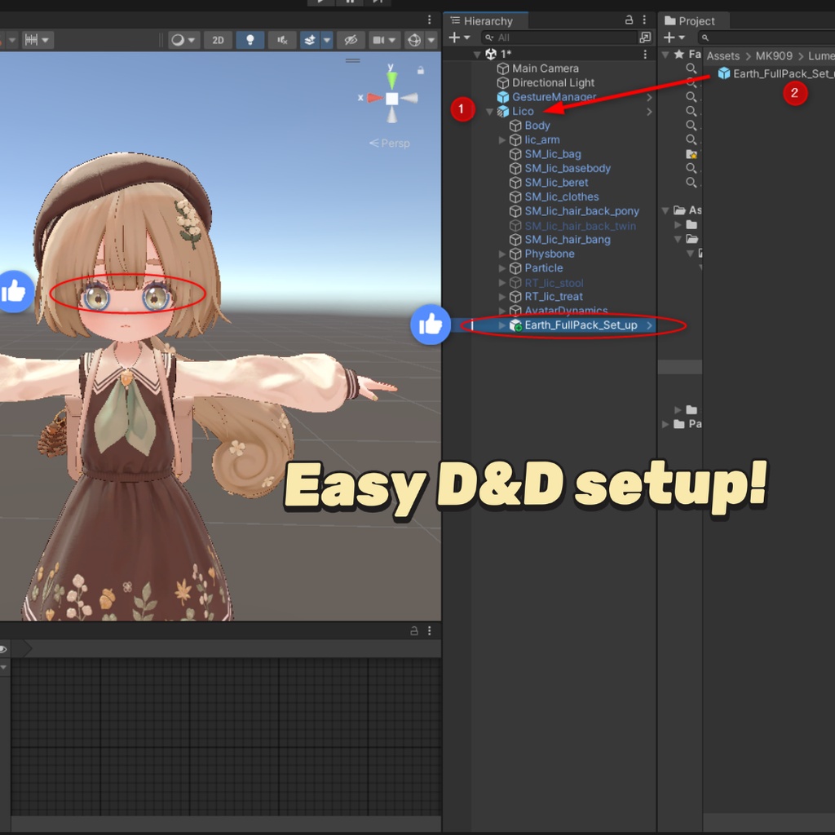Click MK909 in the Project breadcrumb
This screenshot has height=835, width=835.
774,56
